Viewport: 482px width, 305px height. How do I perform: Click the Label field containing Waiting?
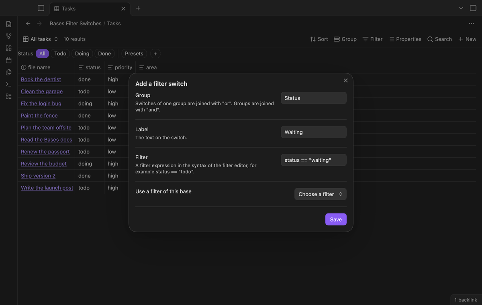(314, 132)
